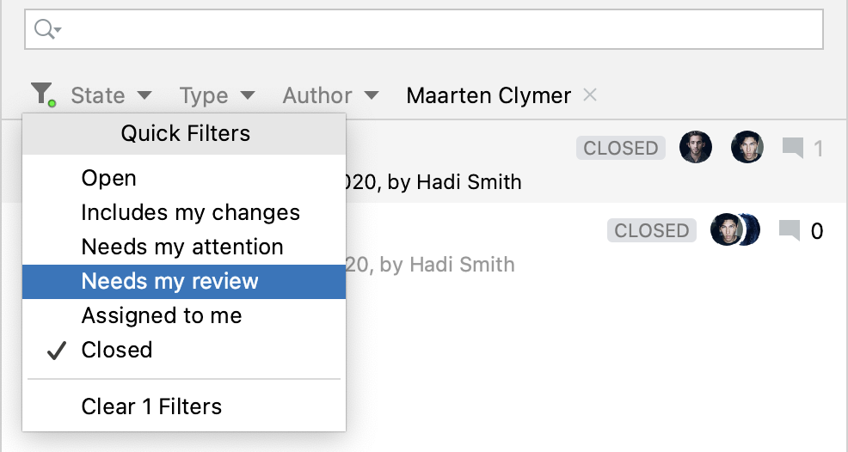Enable the Open quick filter

click(x=109, y=179)
